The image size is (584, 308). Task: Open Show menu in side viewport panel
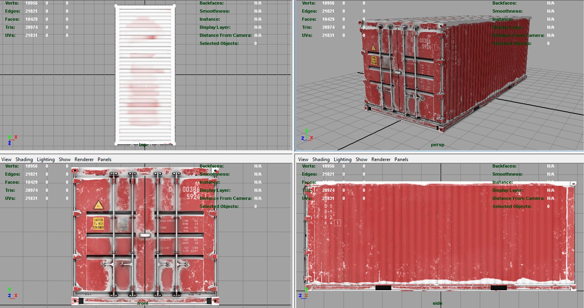pos(361,159)
